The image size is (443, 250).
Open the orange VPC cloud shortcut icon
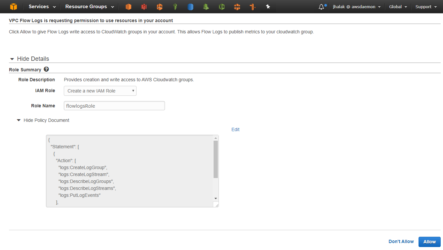[159, 7]
